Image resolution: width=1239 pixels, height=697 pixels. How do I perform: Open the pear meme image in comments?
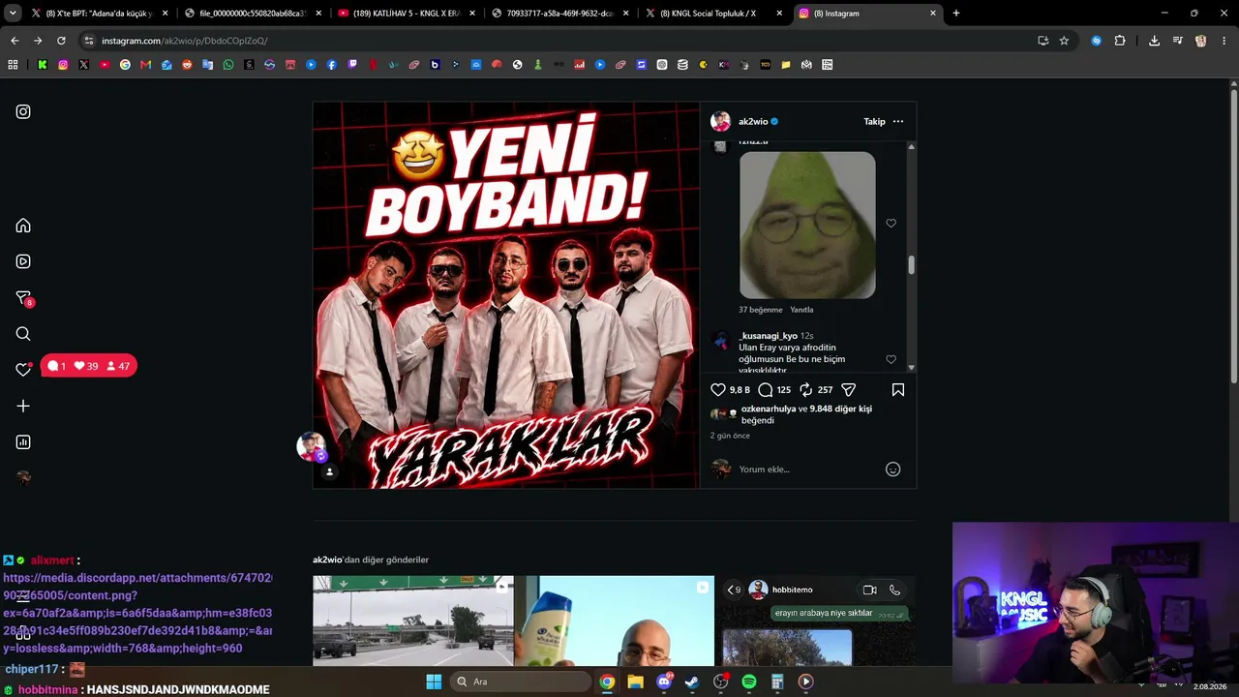[807, 225]
